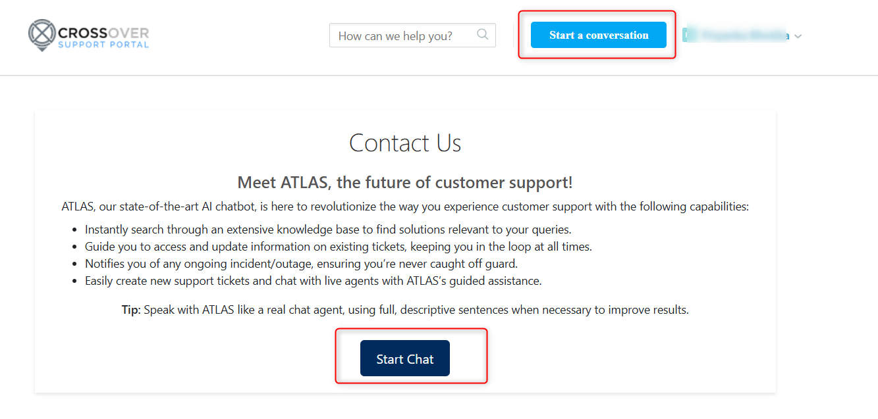Click the magnifying glass search icon
Image resolution: width=878 pixels, height=419 pixels.
[483, 35]
